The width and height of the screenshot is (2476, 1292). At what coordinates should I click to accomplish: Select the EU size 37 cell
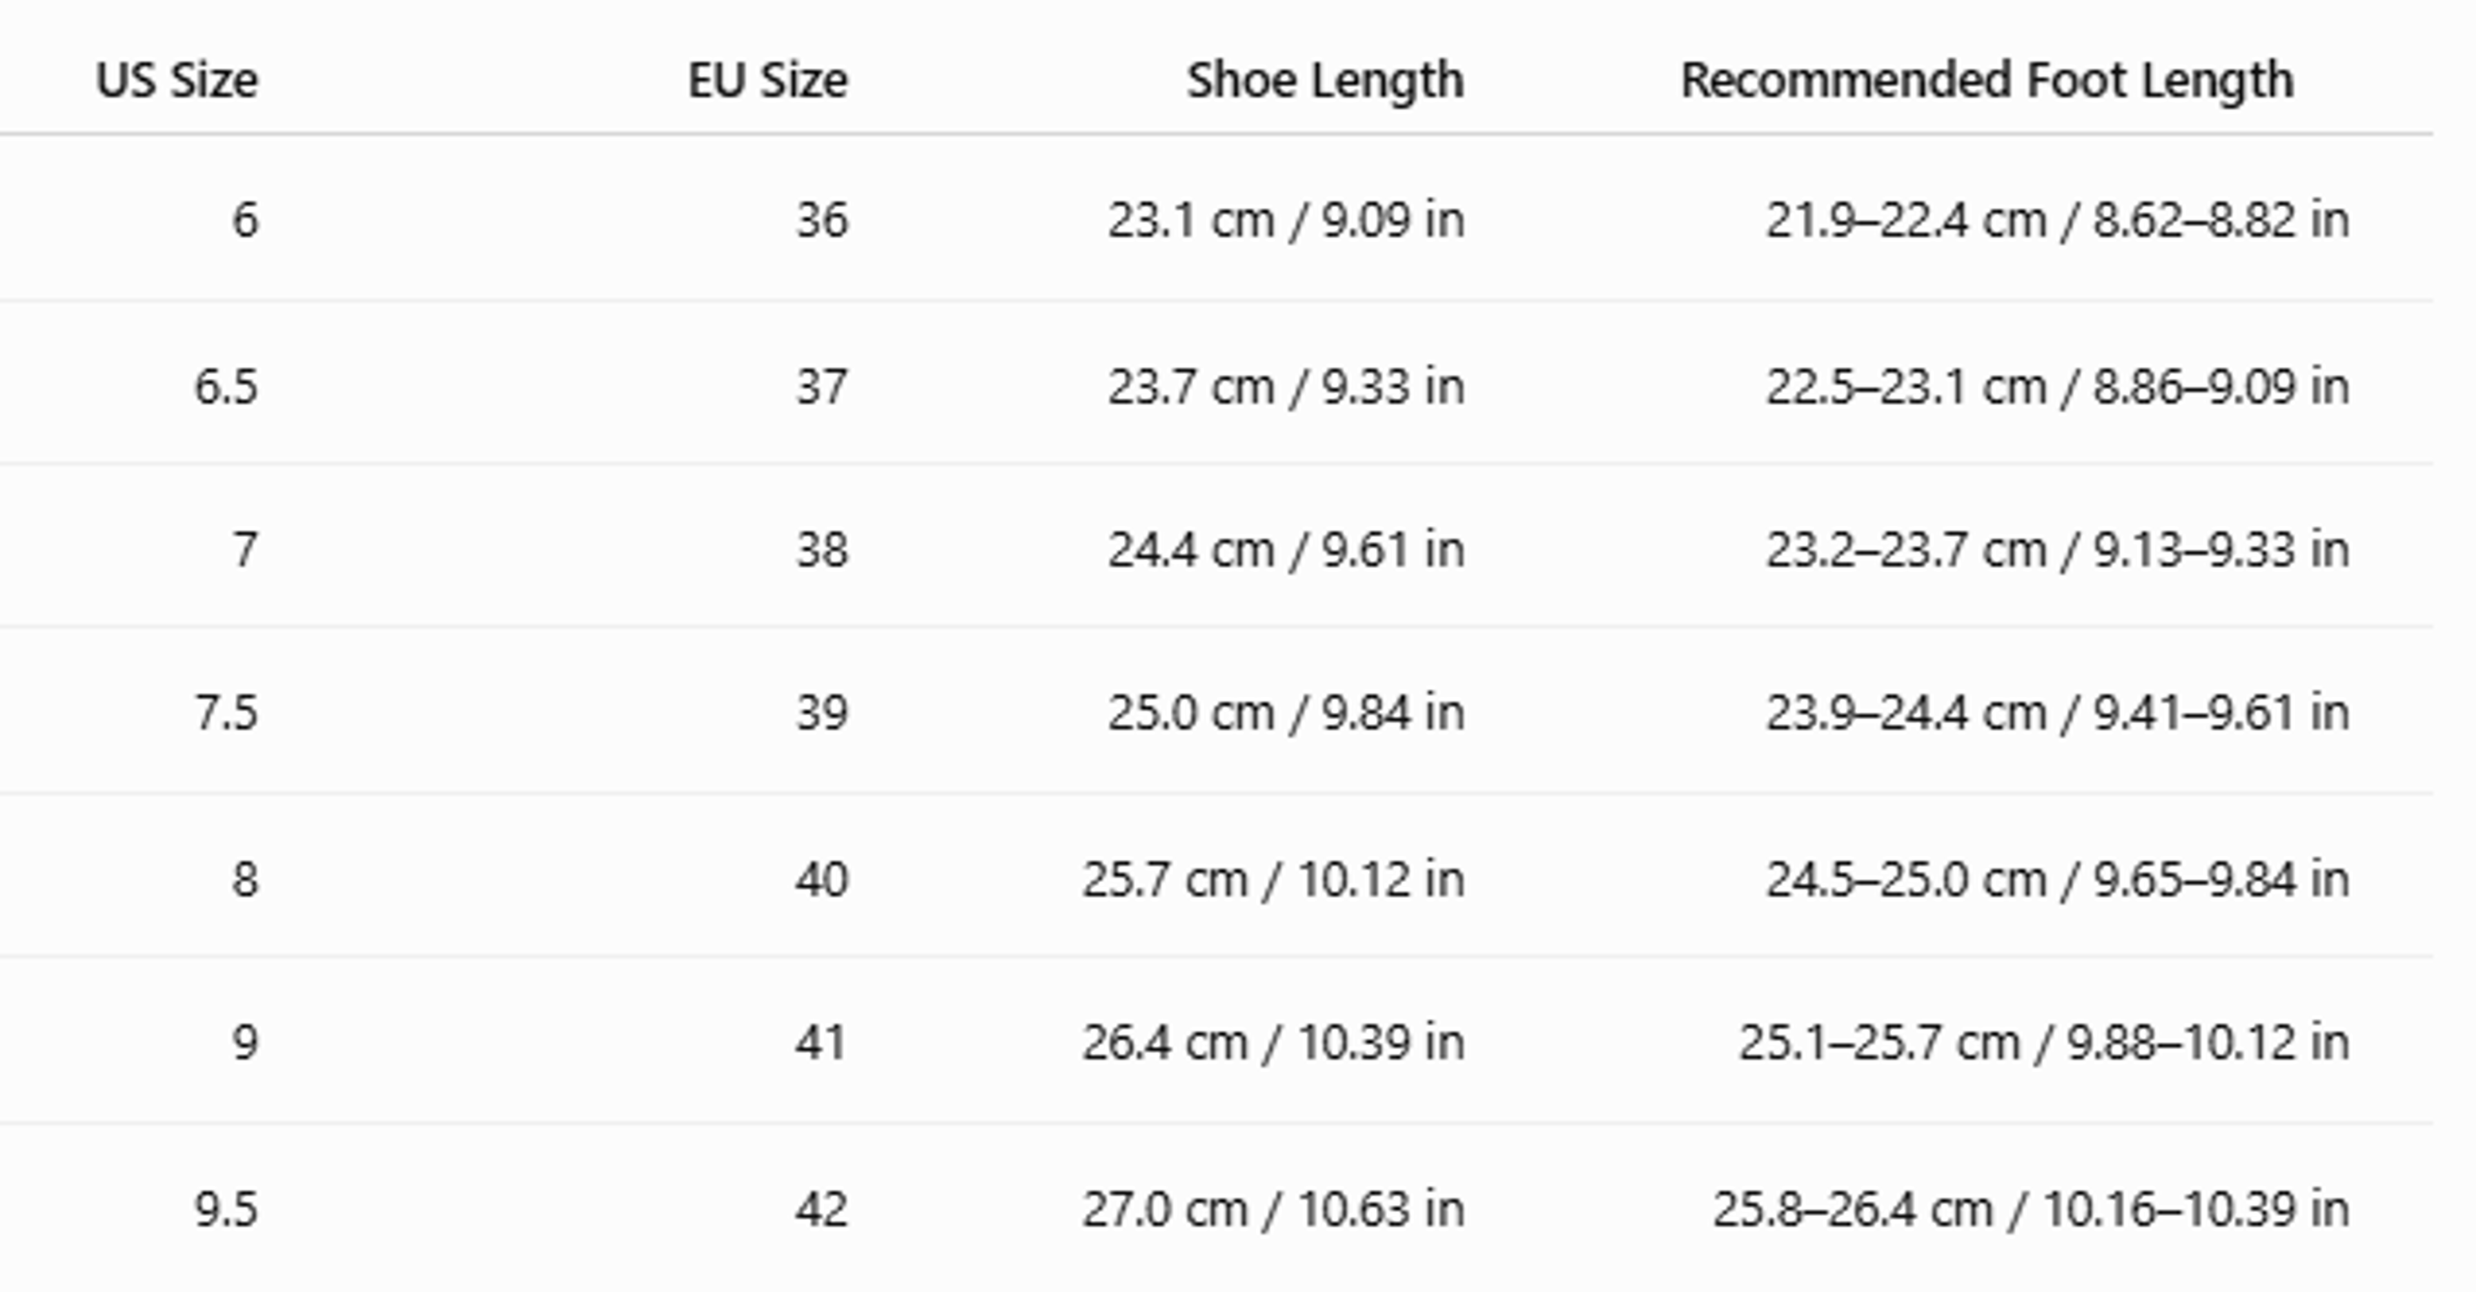click(x=822, y=387)
